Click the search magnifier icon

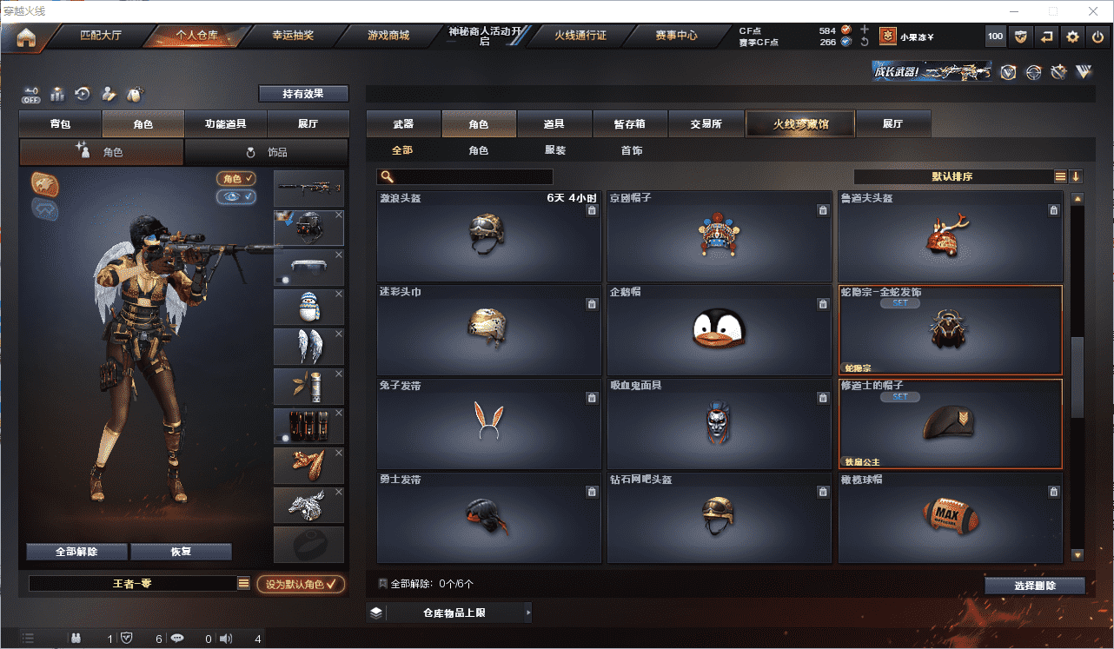pyautogui.click(x=386, y=177)
